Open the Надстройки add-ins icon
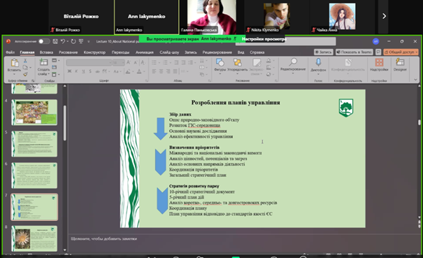Viewport: 423px width, 258px height. (x=379, y=63)
